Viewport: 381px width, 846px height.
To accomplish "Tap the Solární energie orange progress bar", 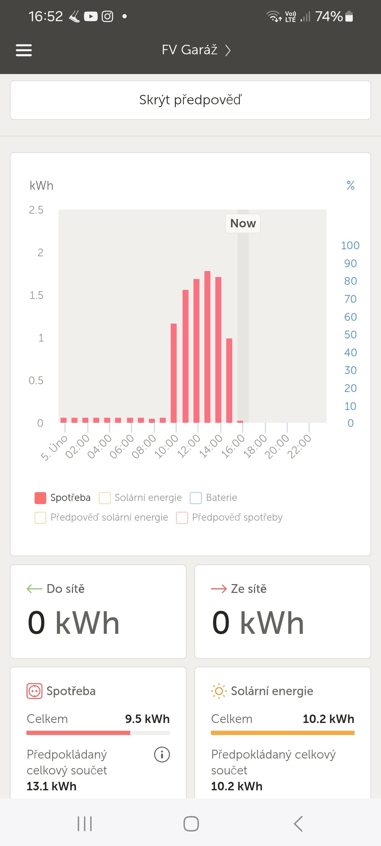I will pos(283,733).
